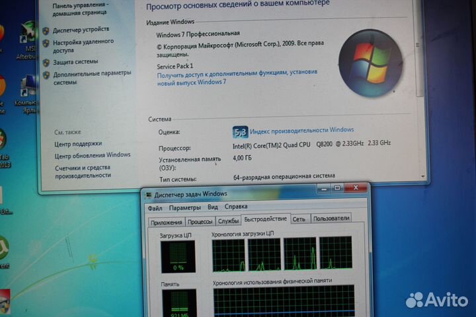Minimize the Диспетчер задач window

(x=324, y=189)
